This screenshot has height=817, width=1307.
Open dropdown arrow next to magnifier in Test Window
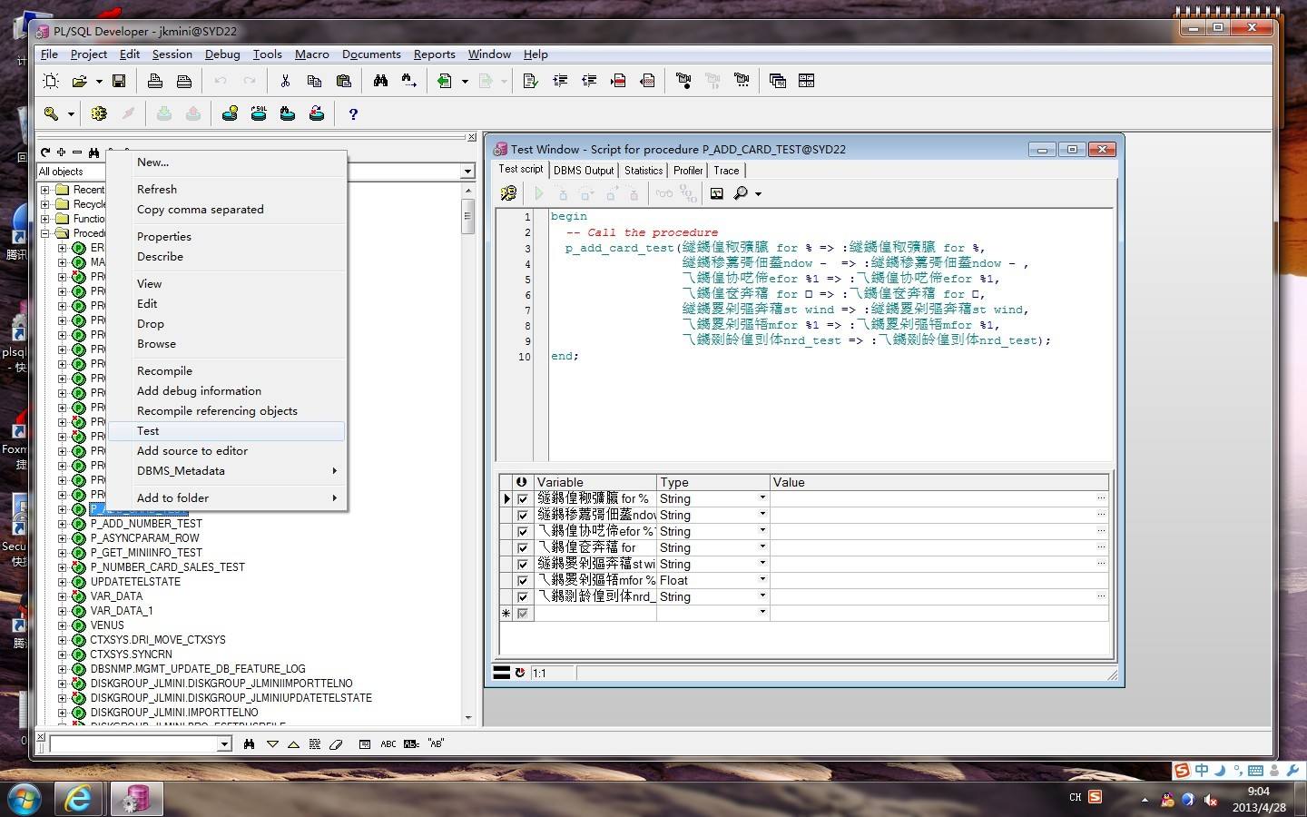(758, 193)
